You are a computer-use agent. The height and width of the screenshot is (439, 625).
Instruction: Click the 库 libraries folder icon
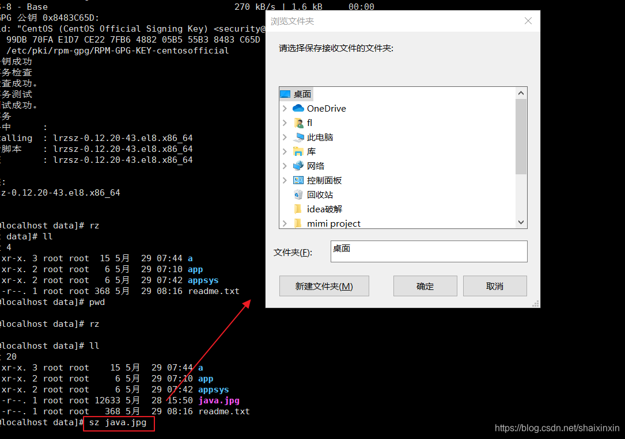click(x=299, y=151)
